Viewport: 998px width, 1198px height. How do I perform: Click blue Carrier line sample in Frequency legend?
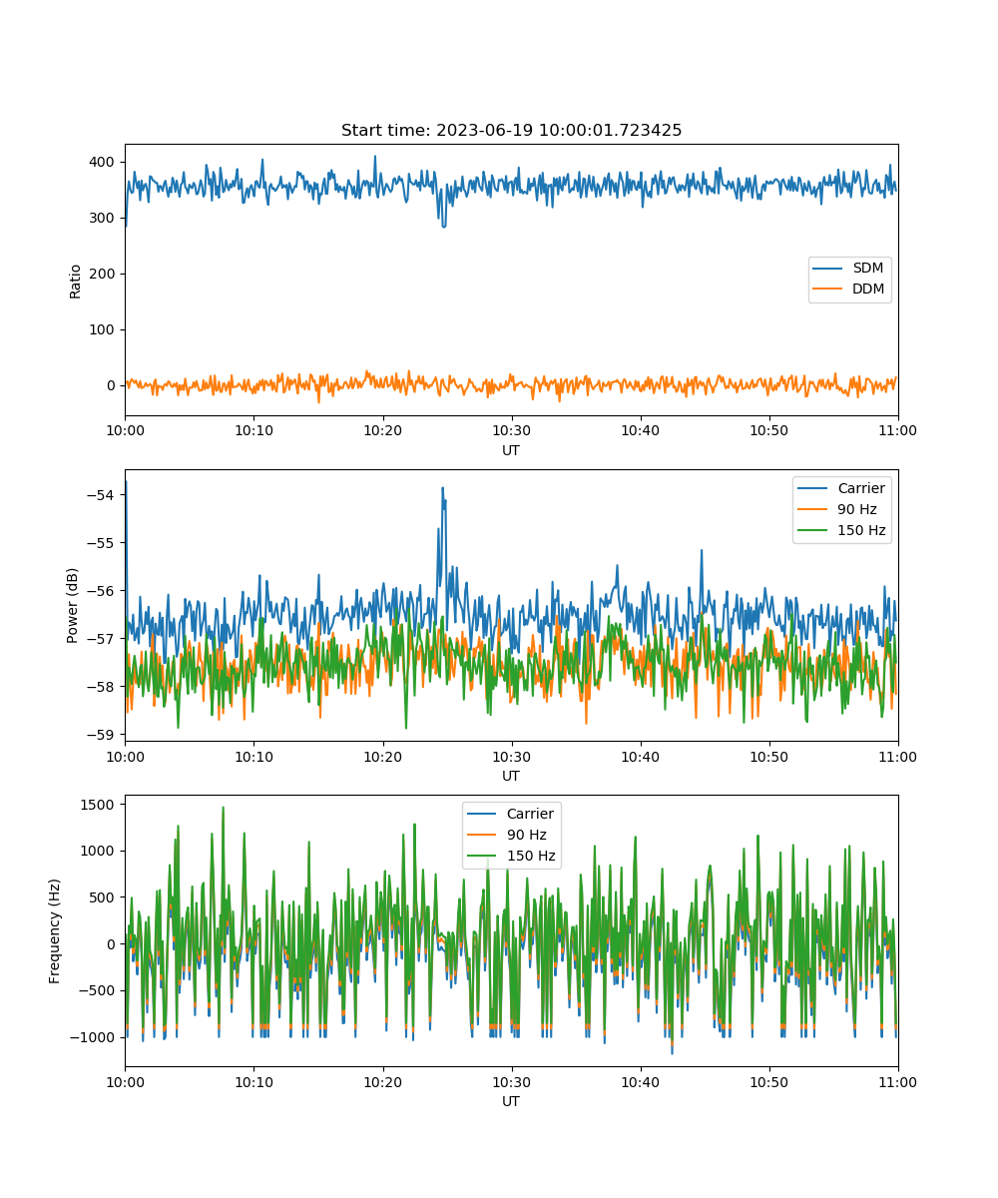click(483, 815)
